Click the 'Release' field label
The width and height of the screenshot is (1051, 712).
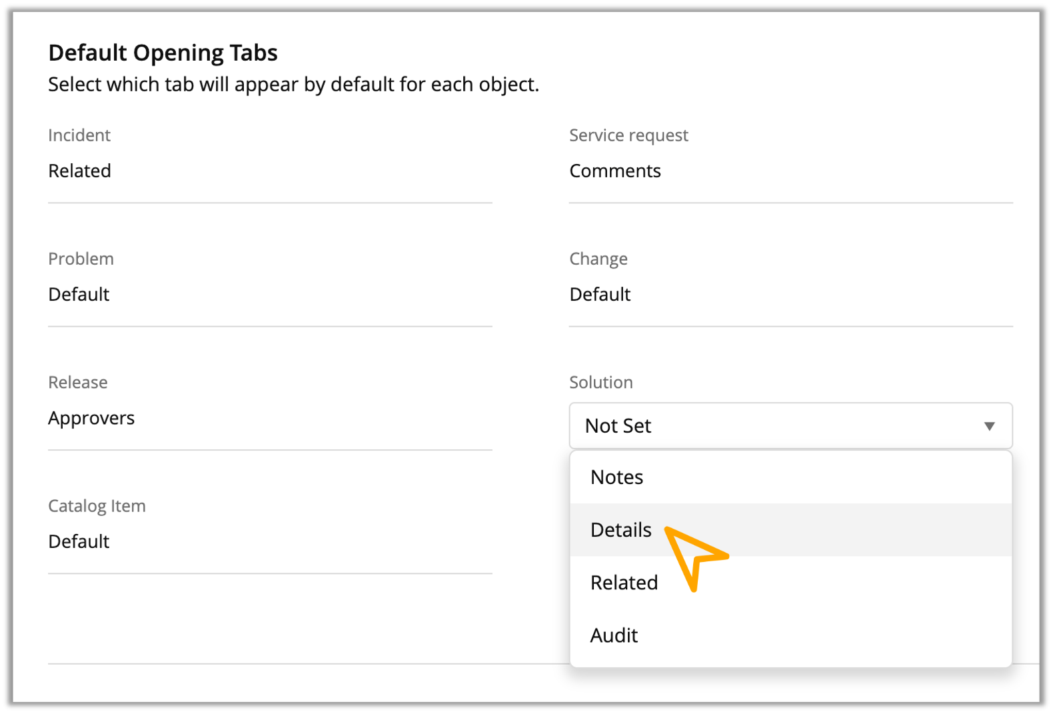tap(78, 383)
